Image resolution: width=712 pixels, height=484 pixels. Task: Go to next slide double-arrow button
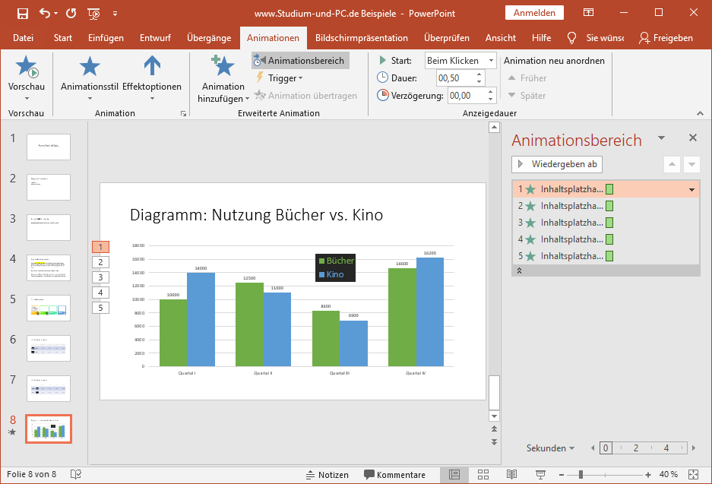tap(494, 441)
